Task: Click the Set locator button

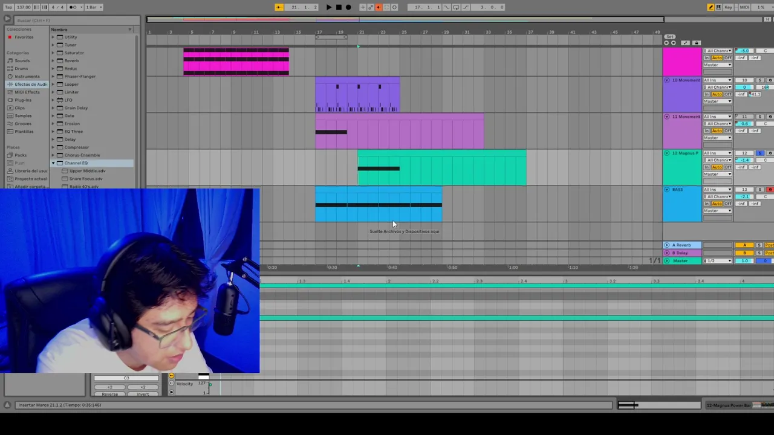Action: [670, 37]
